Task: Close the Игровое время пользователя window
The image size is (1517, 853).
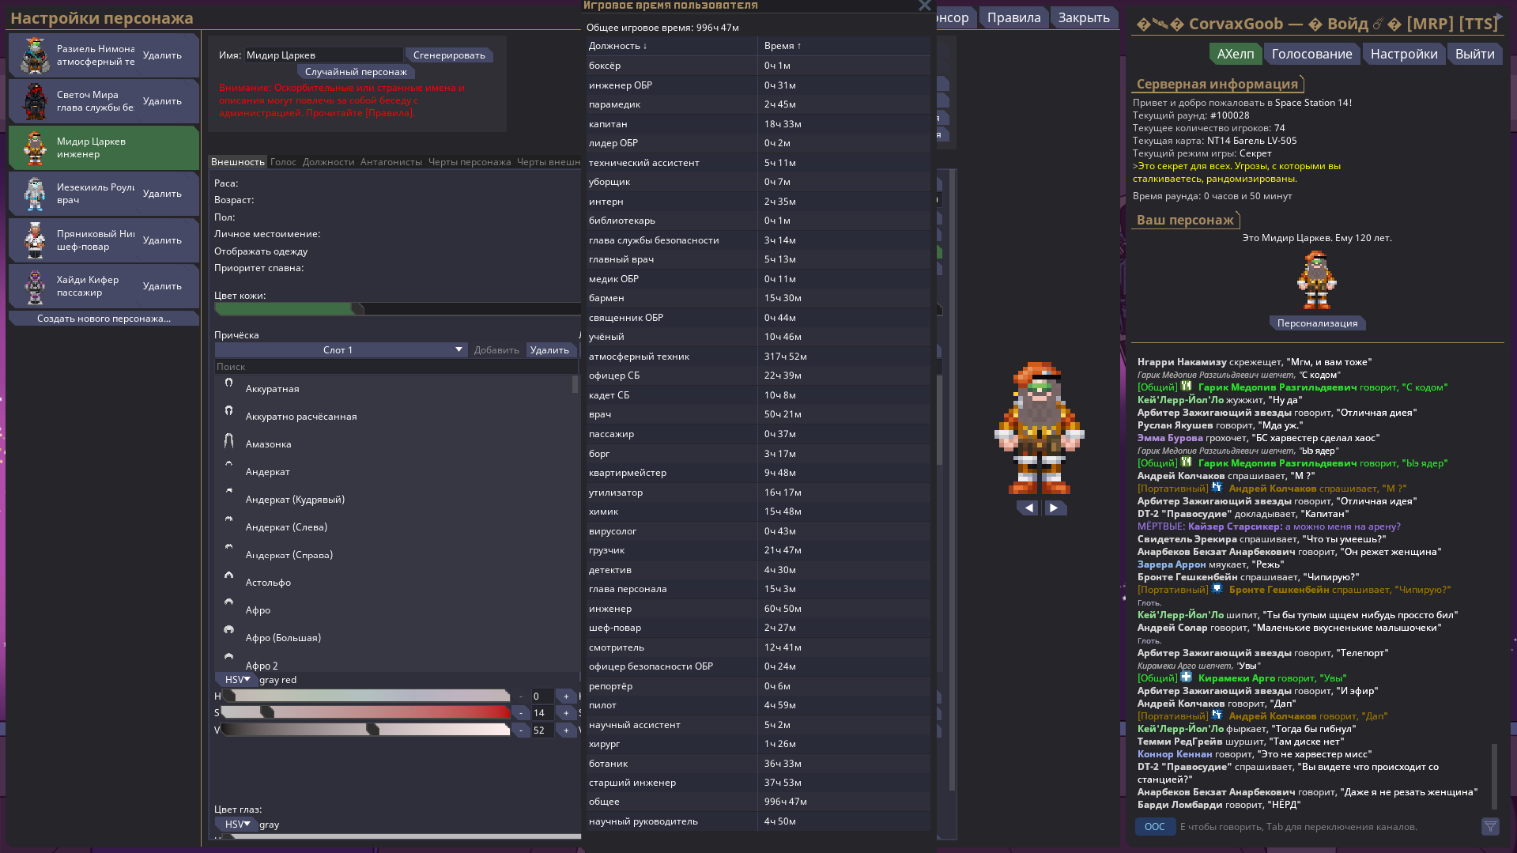Action: point(924,6)
